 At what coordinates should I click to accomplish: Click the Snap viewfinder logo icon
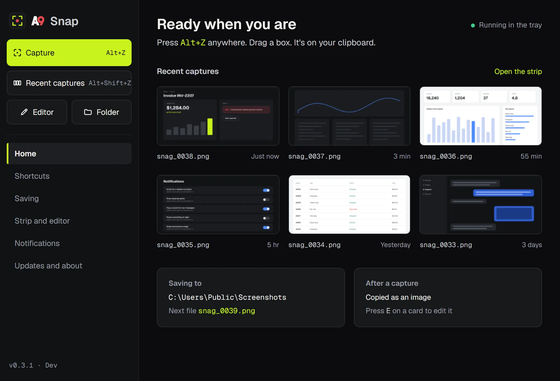coord(17,21)
